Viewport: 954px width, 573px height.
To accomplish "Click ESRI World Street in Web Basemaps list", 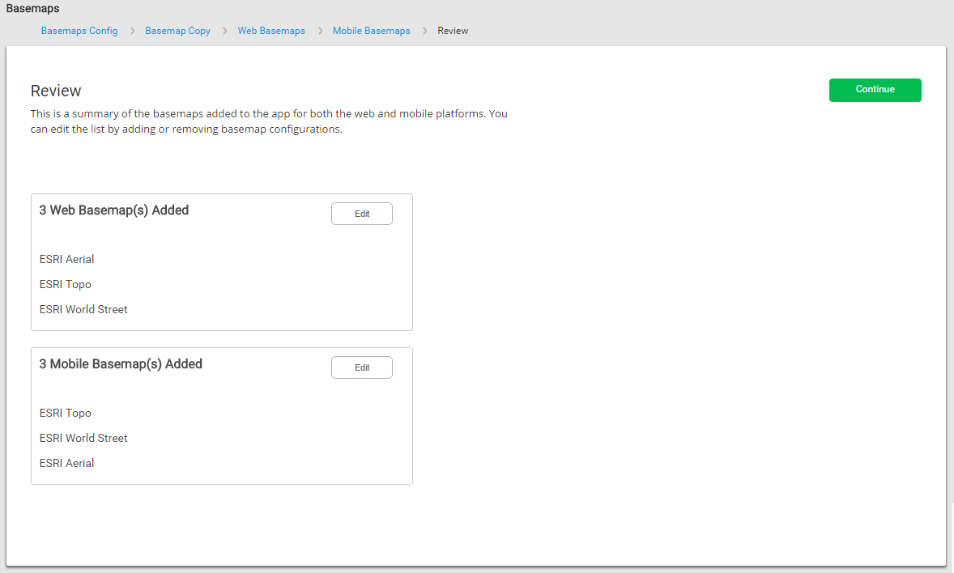I will coord(83,309).
